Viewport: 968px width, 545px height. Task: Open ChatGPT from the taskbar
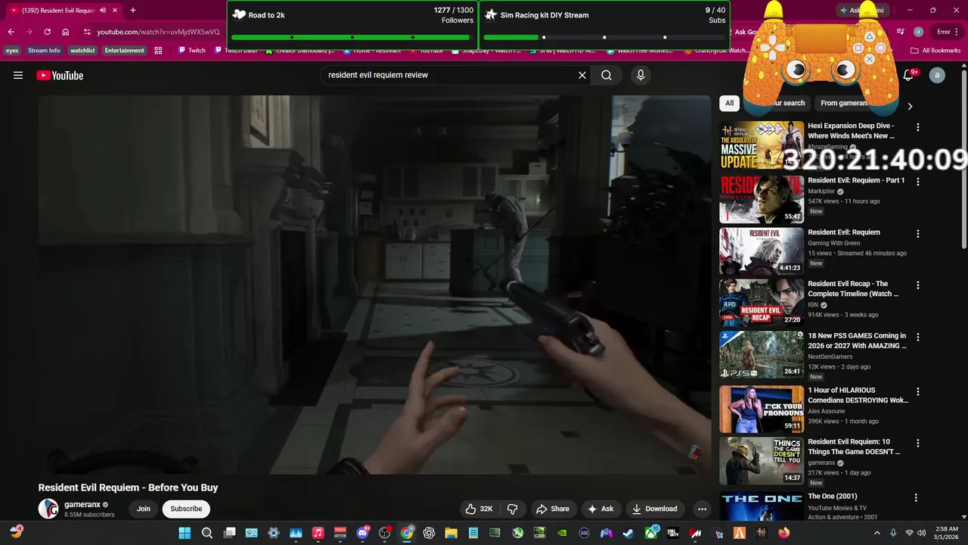click(x=429, y=533)
